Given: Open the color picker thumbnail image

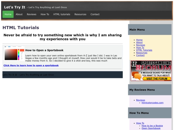Looking at the screenshot, I should pos(14,54).
